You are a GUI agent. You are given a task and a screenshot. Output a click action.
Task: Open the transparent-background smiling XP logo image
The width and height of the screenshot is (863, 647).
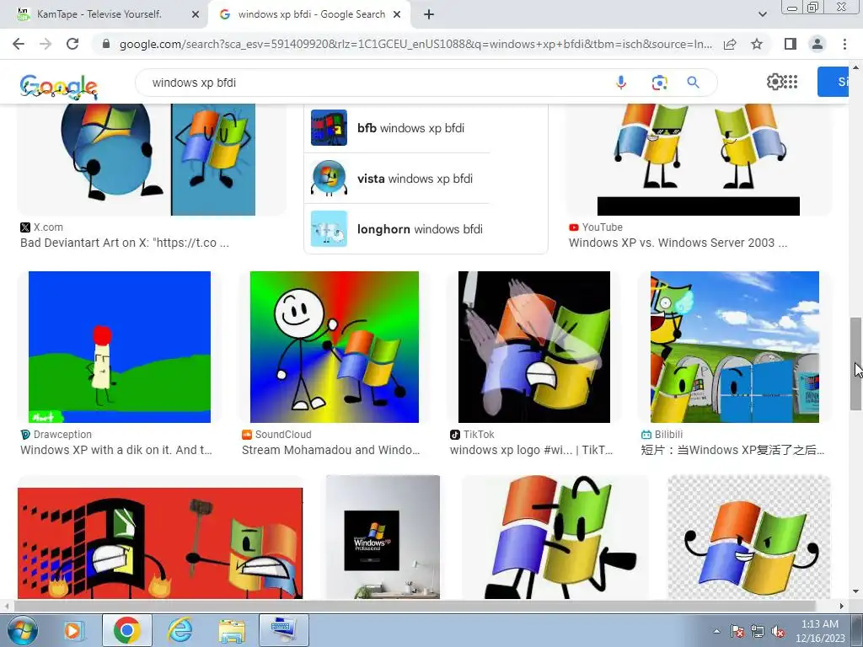pos(748,537)
